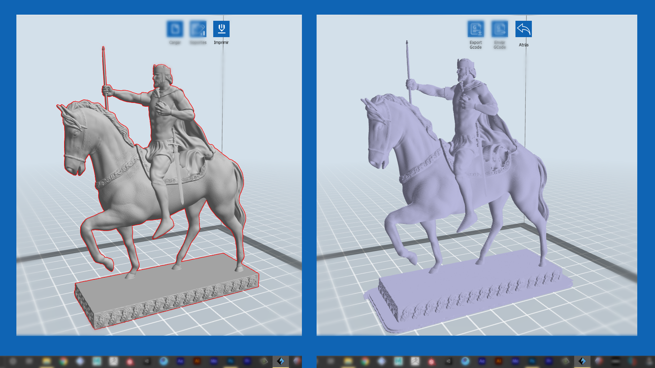Send the file via Enviar GCode

tap(499, 29)
